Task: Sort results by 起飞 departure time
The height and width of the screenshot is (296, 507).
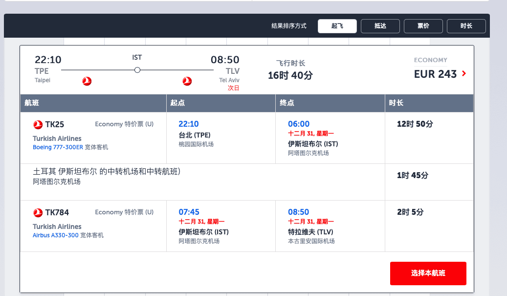Action: click(x=337, y=26)
